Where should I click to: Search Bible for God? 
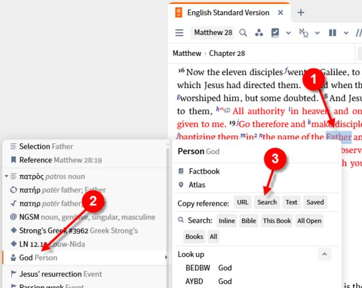[249, 221]
